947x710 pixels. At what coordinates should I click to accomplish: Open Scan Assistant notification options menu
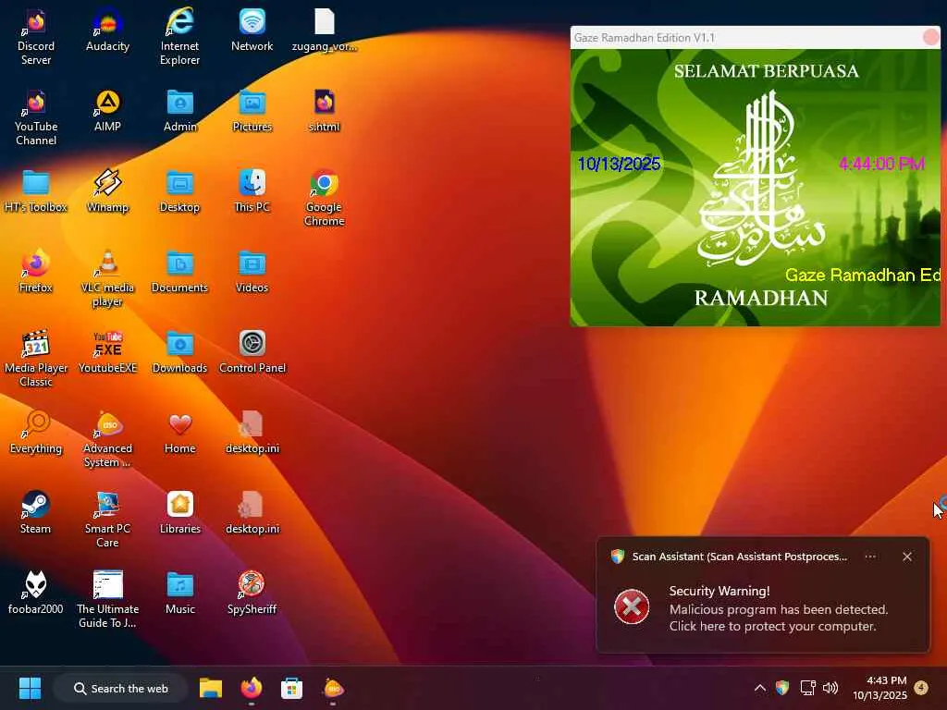coord(870,557)
